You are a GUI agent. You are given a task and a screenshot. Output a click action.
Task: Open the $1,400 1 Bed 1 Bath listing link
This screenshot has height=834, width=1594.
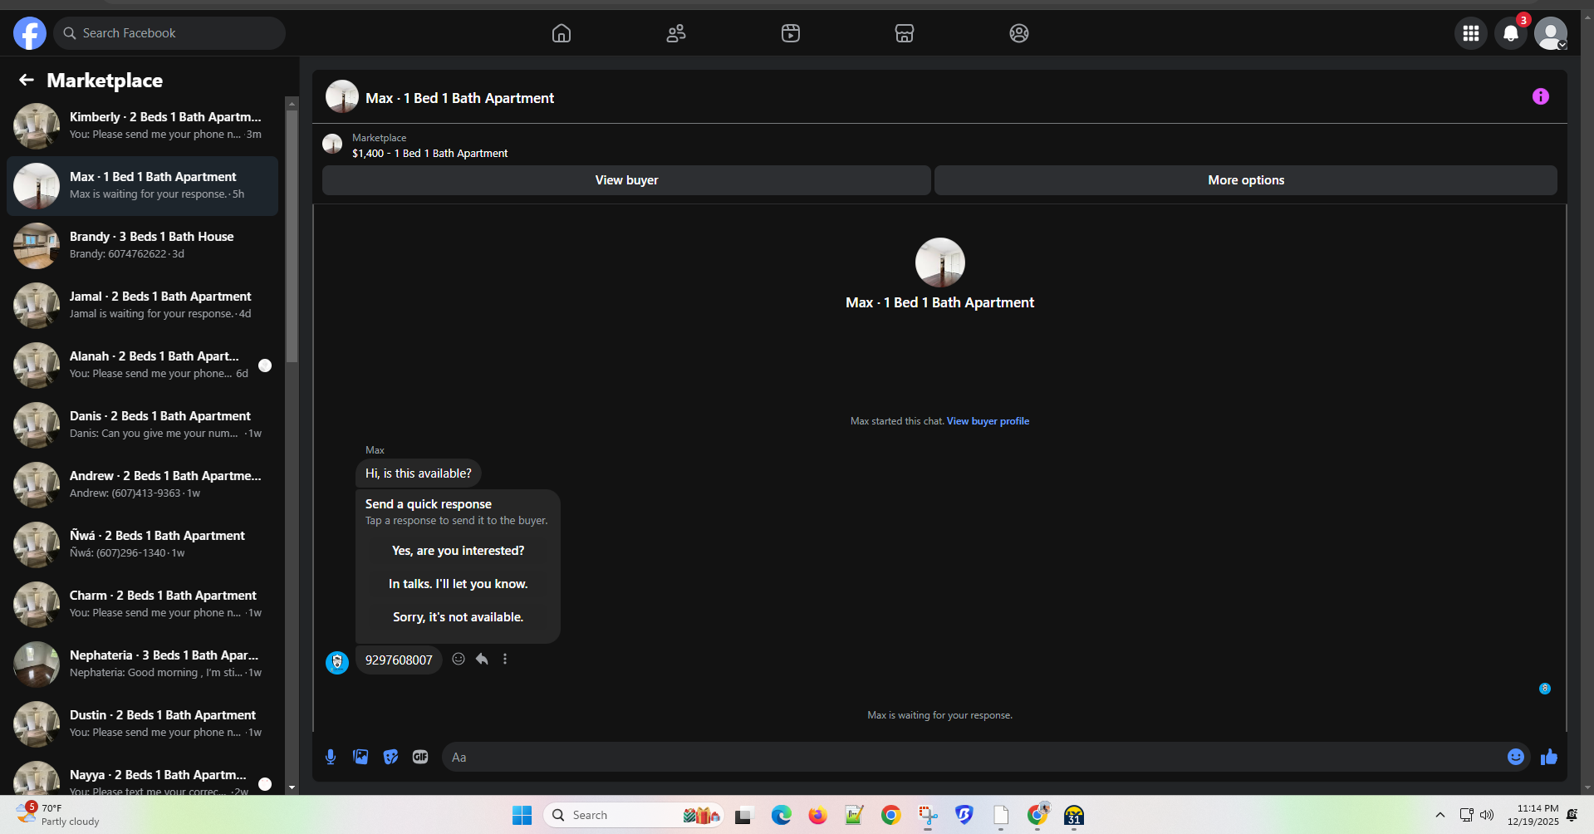click(429, 154)
